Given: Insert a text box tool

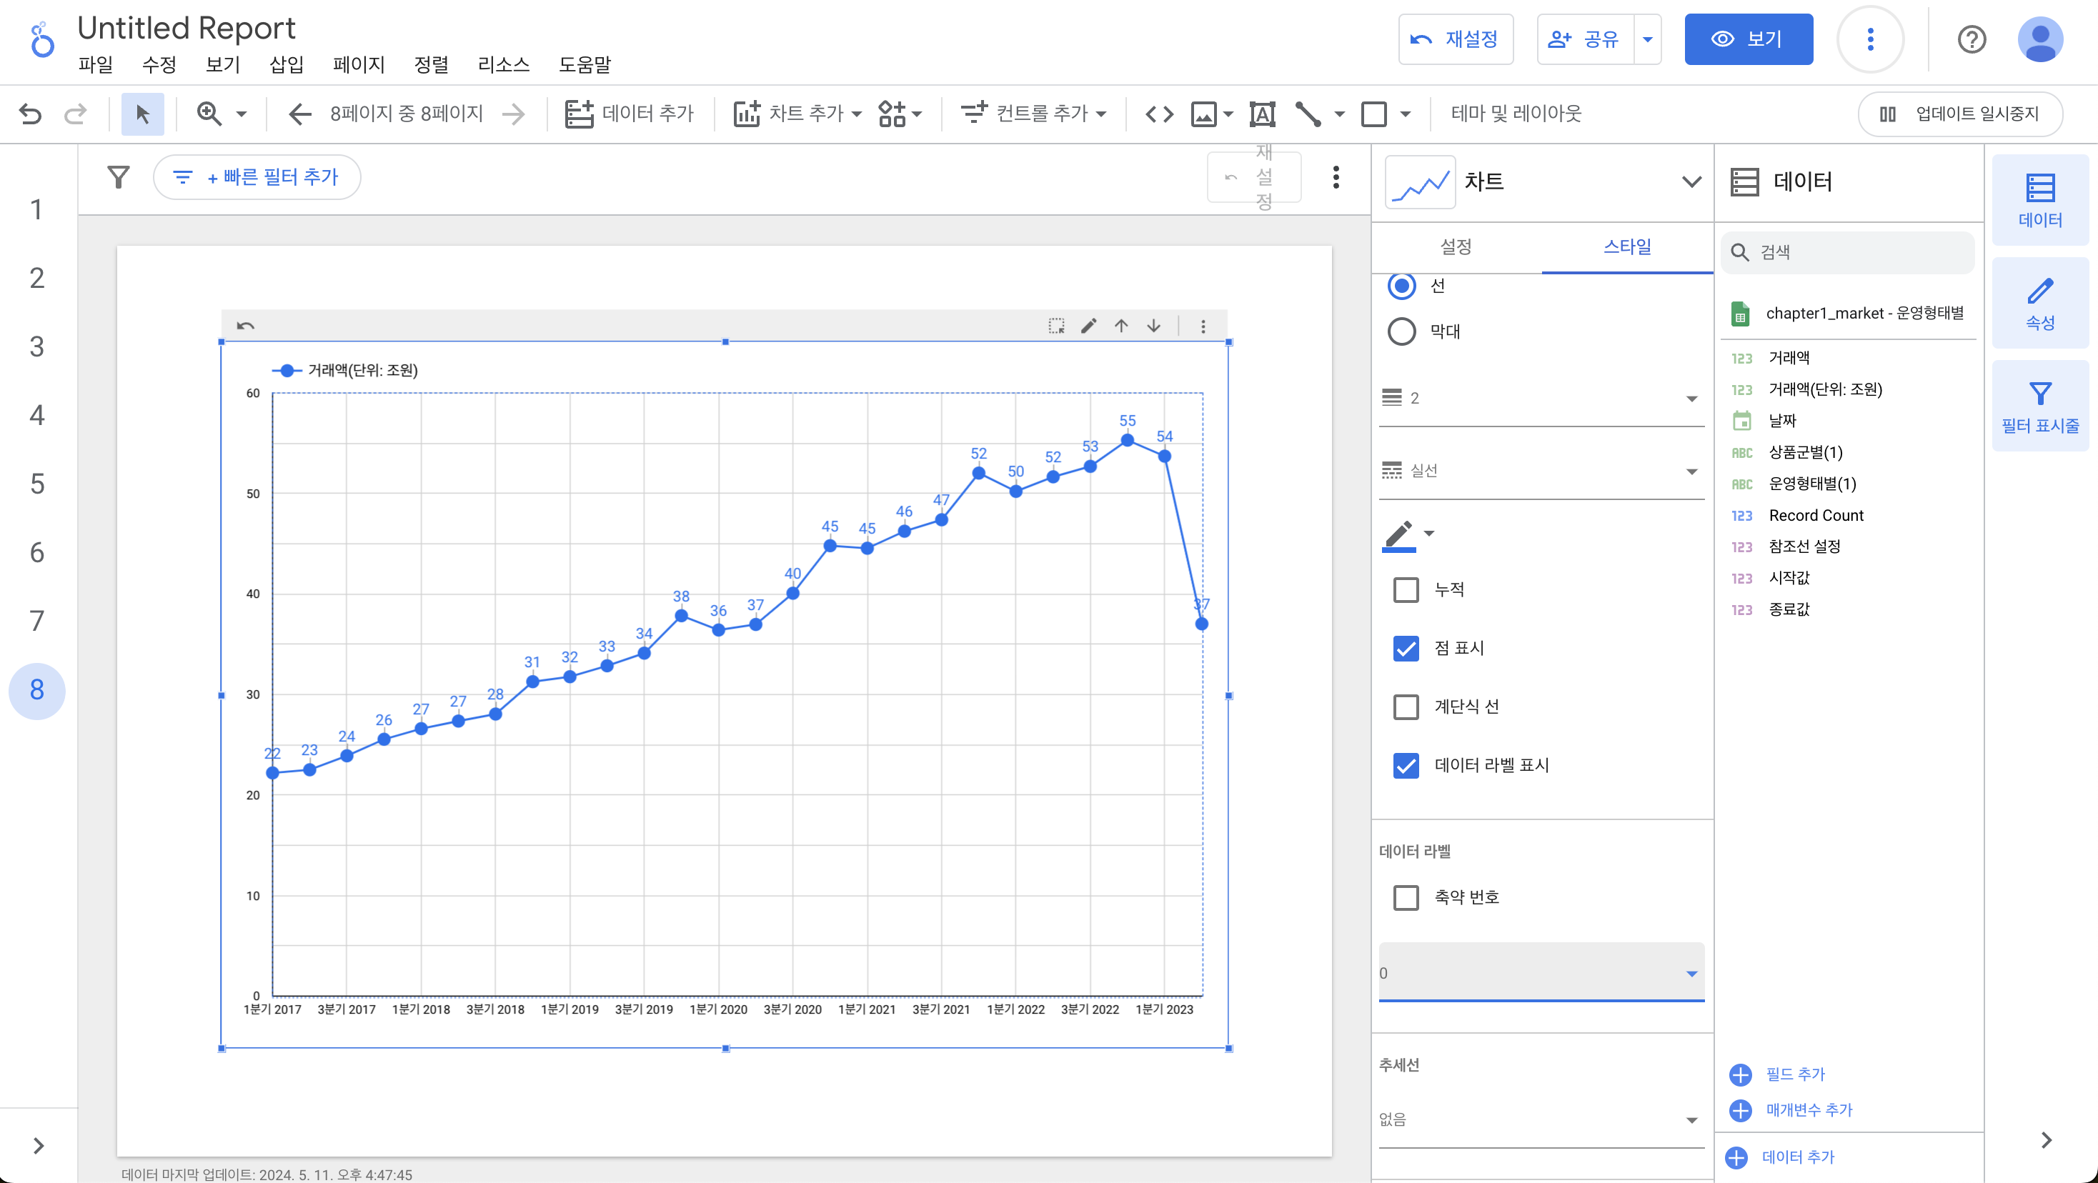Looking at the screenshot, I should coord(1261,114).
